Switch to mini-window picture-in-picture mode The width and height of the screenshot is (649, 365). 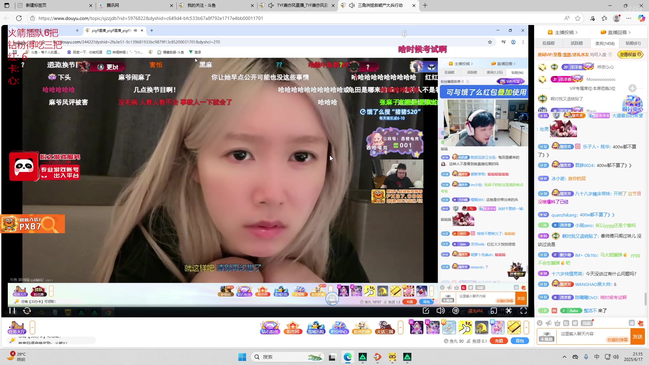click(494, 311)
